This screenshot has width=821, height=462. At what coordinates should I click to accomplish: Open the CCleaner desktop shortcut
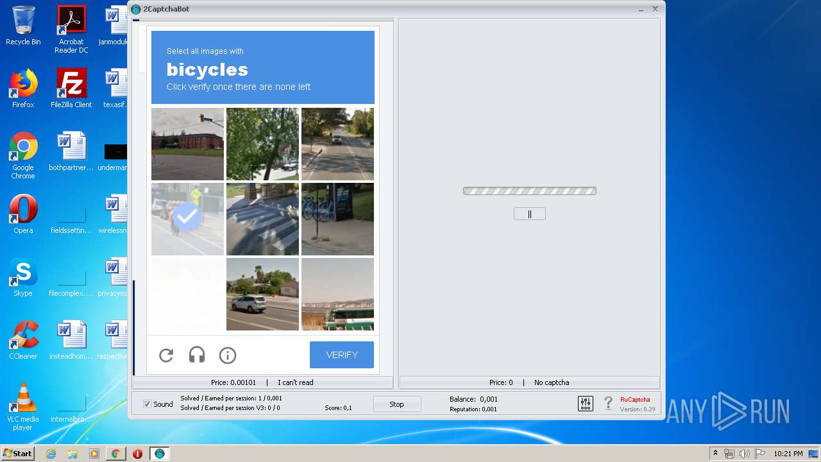23,340
